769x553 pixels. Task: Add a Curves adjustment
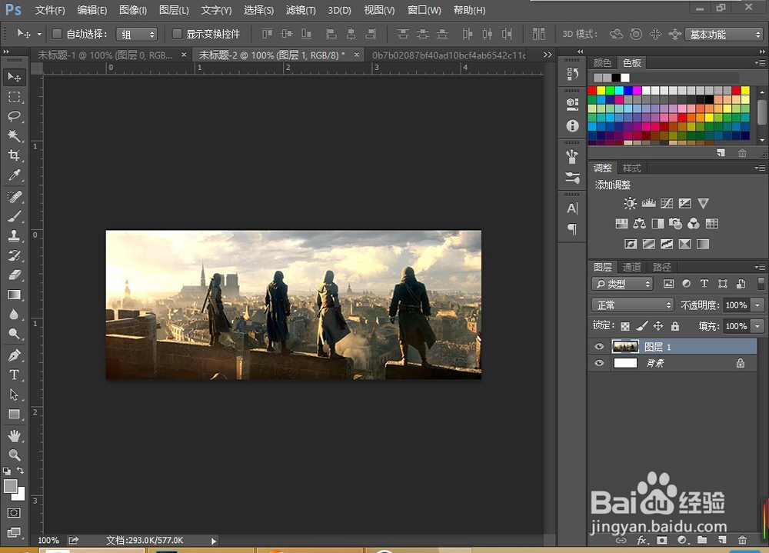point(667,203)
